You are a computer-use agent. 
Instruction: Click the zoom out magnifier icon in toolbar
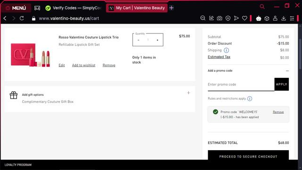tap(202, 18)
